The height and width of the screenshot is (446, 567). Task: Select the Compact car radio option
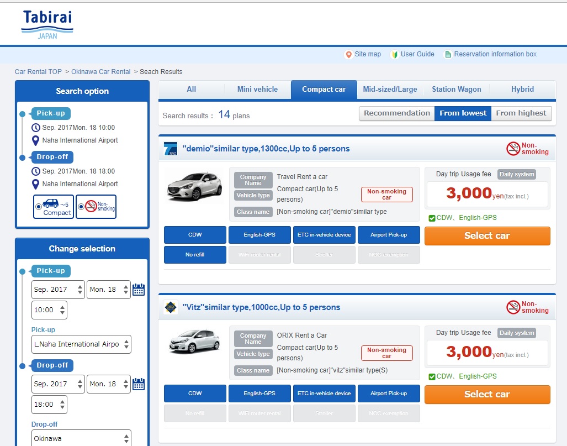click(38, 207)
